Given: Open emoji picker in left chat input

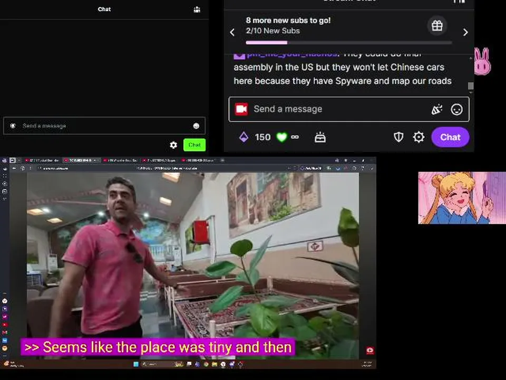Looking at the screenshot, I should click(196, 126).
